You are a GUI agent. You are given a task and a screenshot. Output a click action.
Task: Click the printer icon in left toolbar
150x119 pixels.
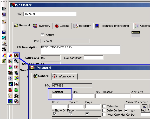4,44
